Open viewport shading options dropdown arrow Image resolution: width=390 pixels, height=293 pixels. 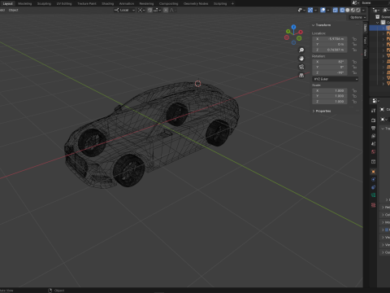pos(363,10)
